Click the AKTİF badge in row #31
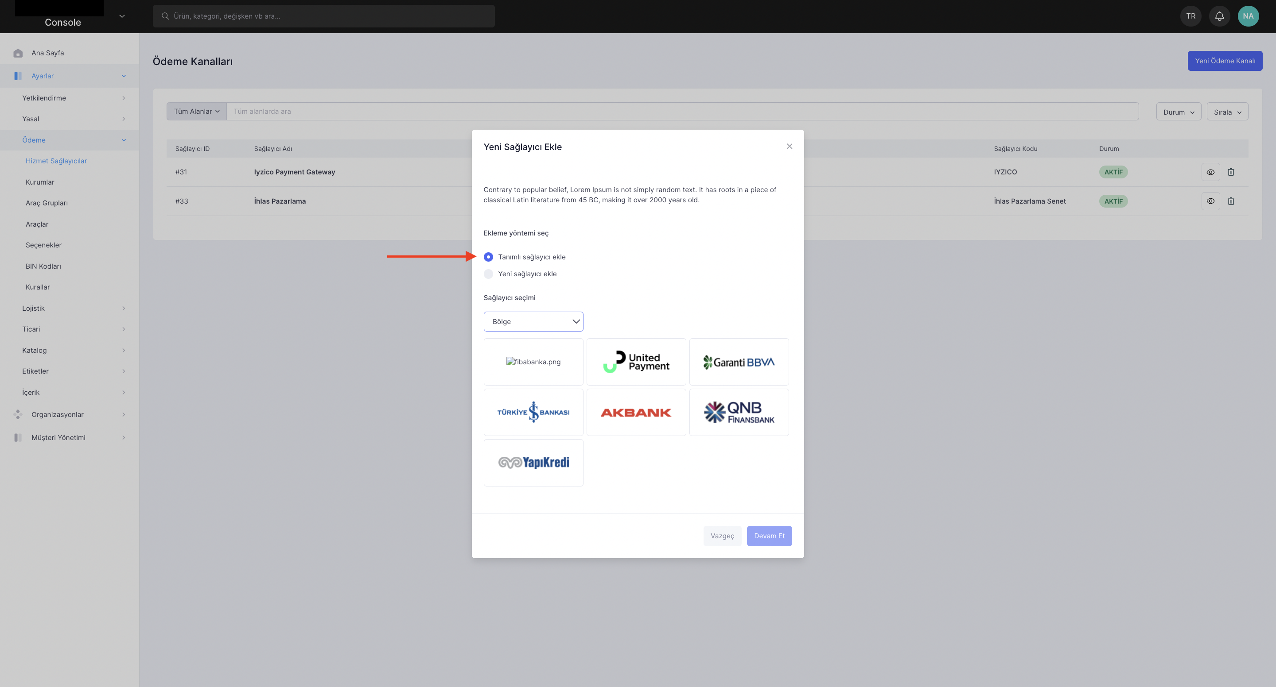The image size is (1276, 687). point(1113,172)
